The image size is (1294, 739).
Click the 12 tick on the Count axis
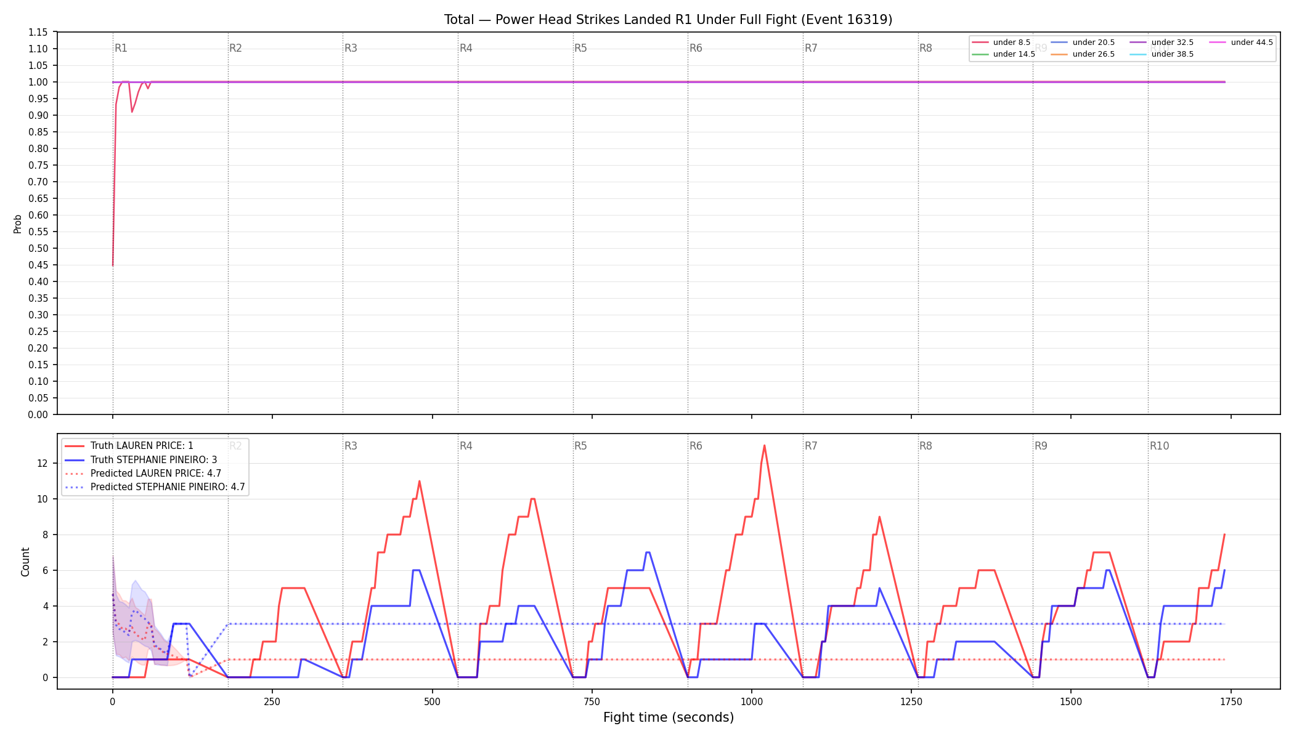tap(44, 463)
